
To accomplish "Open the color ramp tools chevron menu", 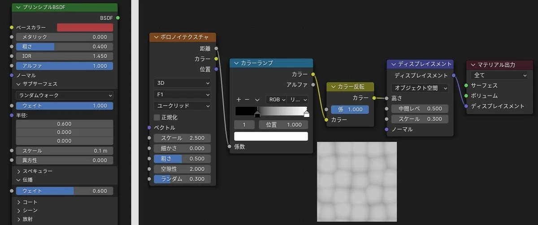I will 257,100.
